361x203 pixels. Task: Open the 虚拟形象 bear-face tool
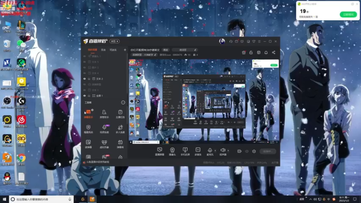click(x=104, y=144)
